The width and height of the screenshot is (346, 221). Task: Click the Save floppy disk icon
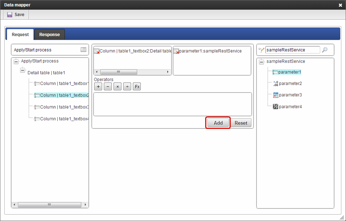tap(10, 15)
